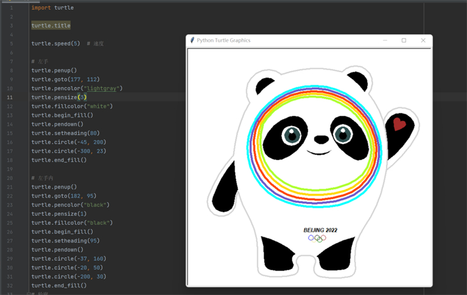Viewport: 467px width, 295px height.
Task: Click the 'turtle.speed(5)' statement
Action: [x=56, y=44]
